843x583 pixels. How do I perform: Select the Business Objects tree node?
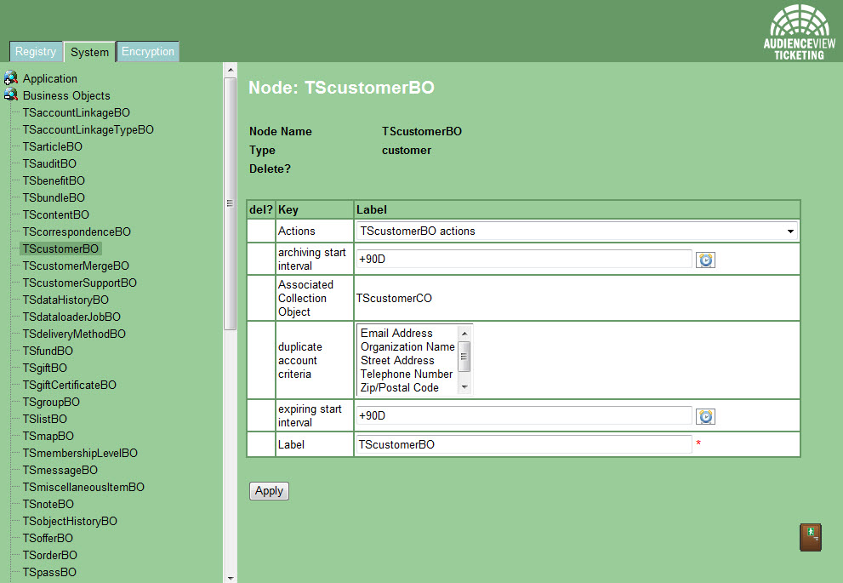click(x=66, y=95)
